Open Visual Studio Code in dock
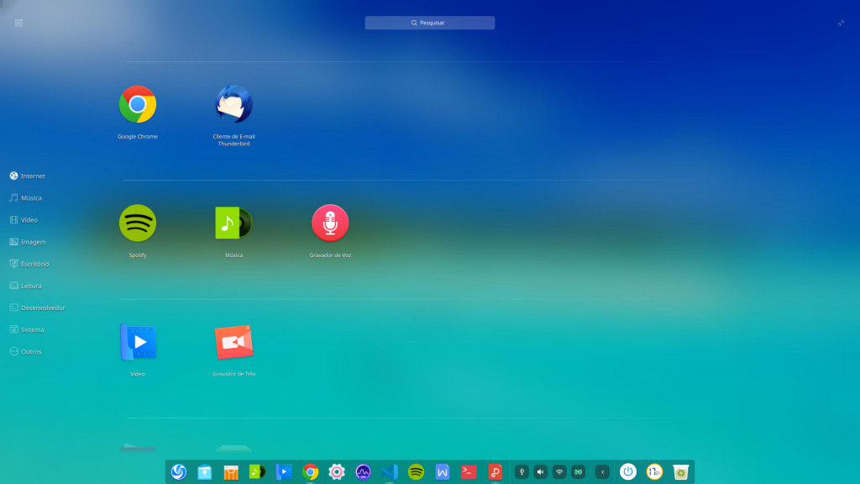The image size is (860, 484). [x=390, y=472]
